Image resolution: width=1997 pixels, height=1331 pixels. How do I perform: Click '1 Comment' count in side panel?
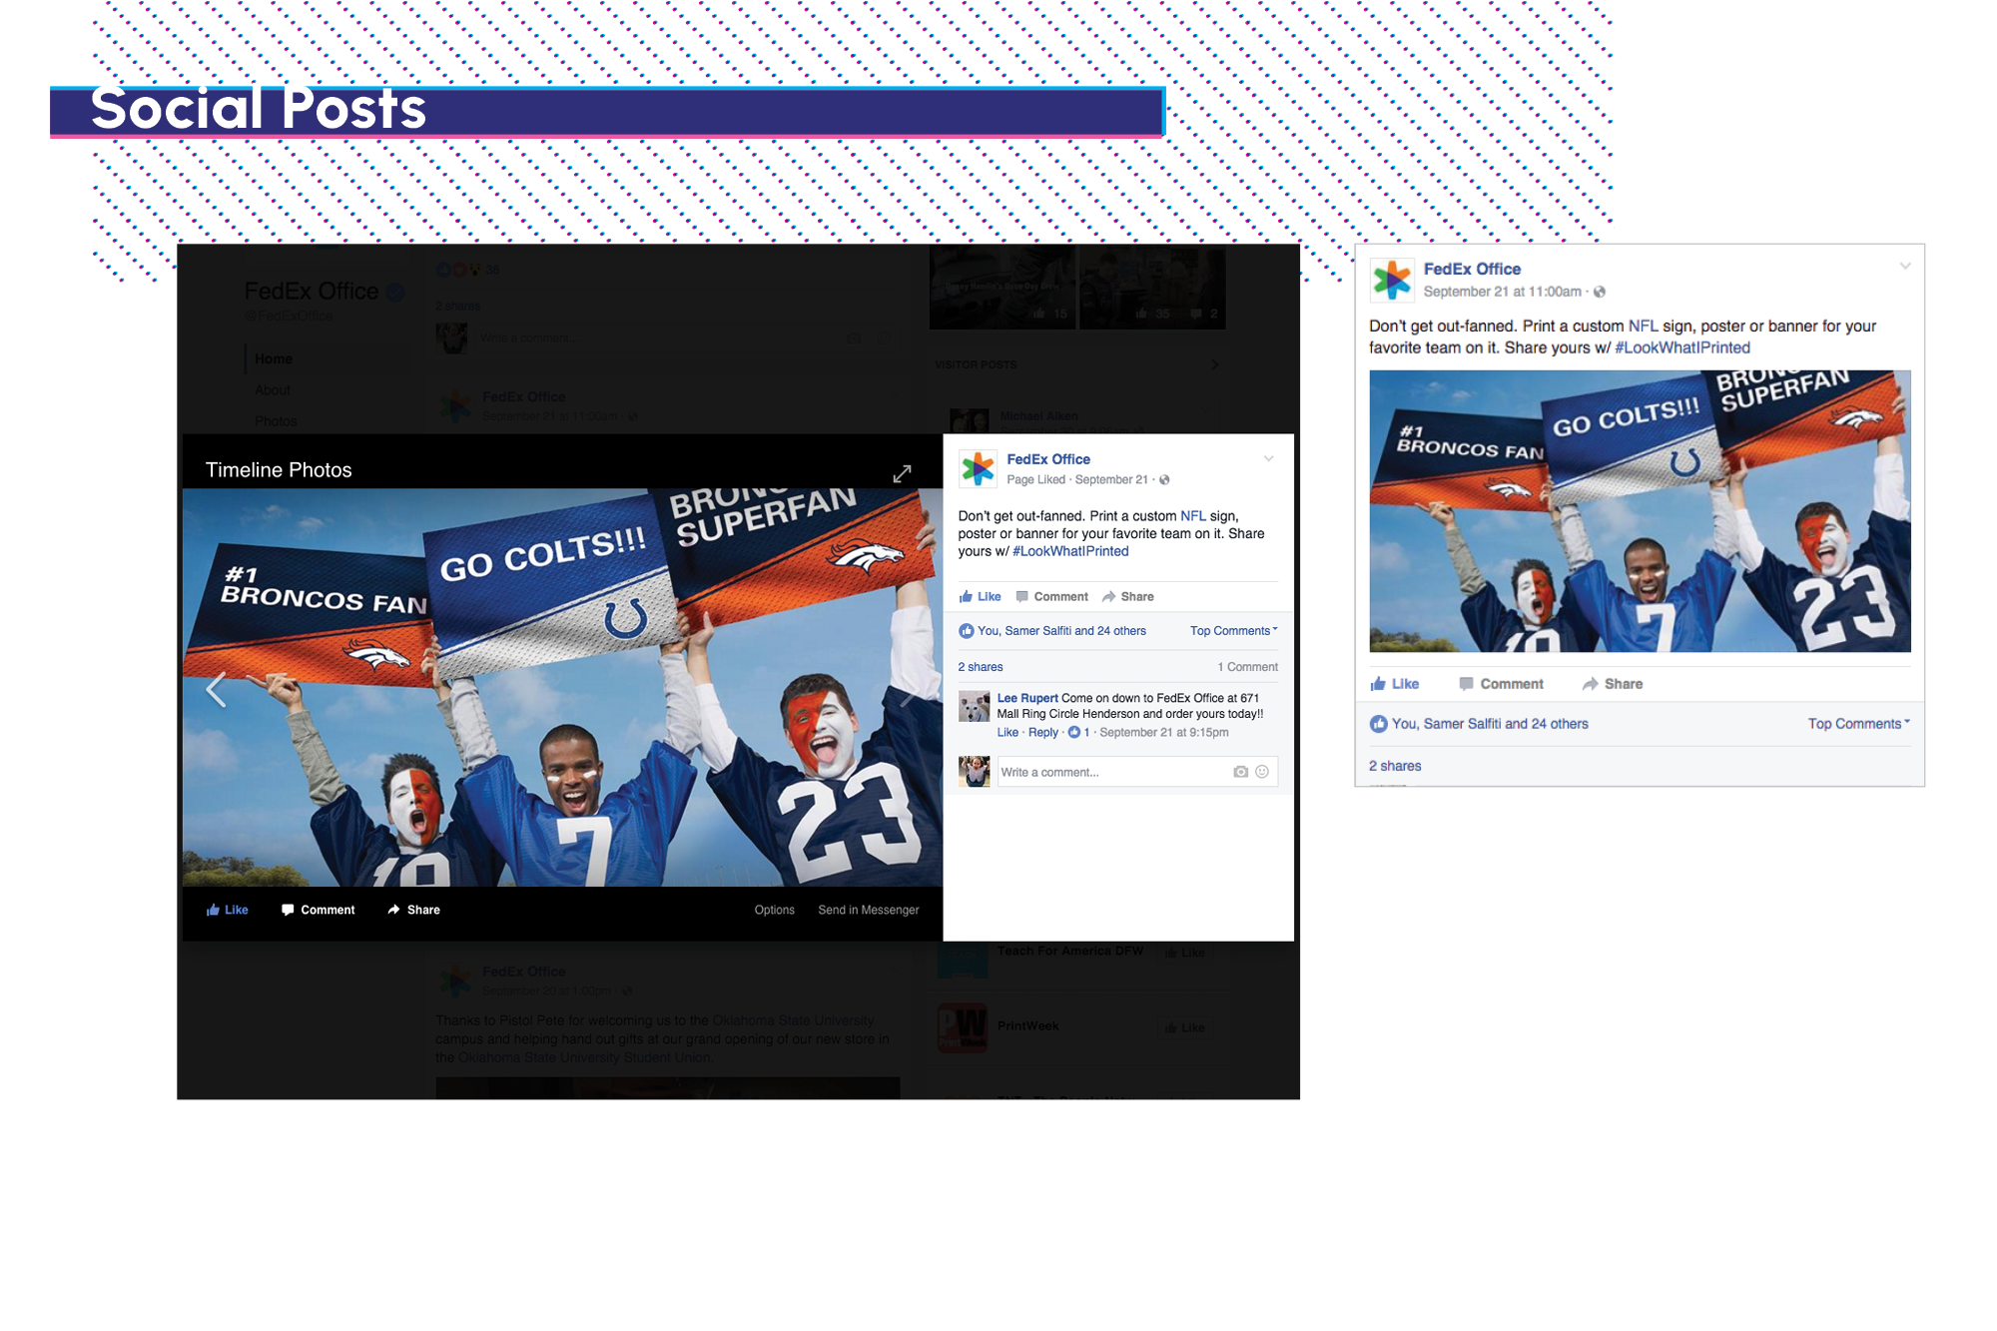pos(1247,667)
